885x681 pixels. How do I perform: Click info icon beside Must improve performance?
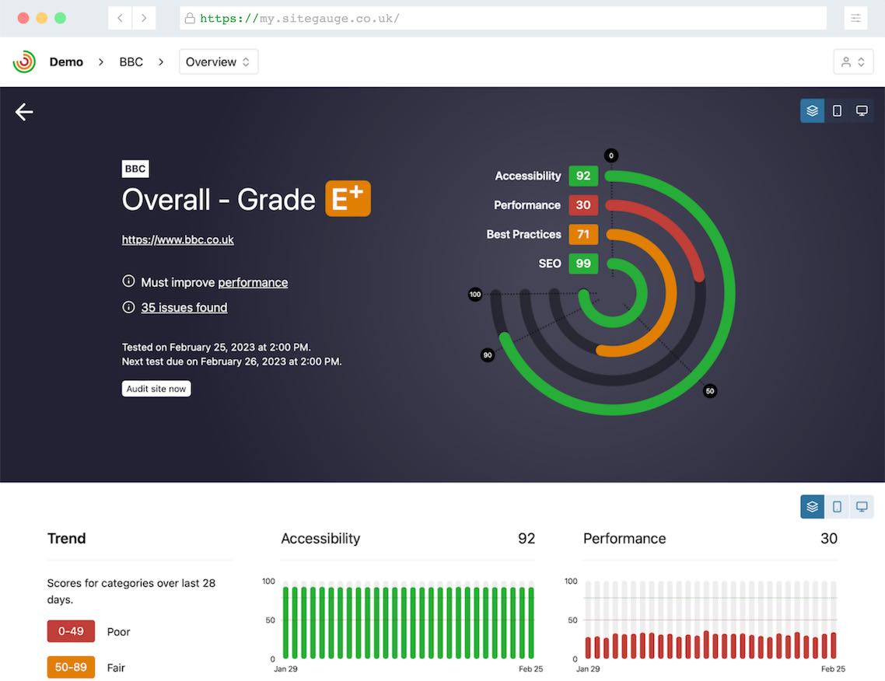(x=128, y=281)
